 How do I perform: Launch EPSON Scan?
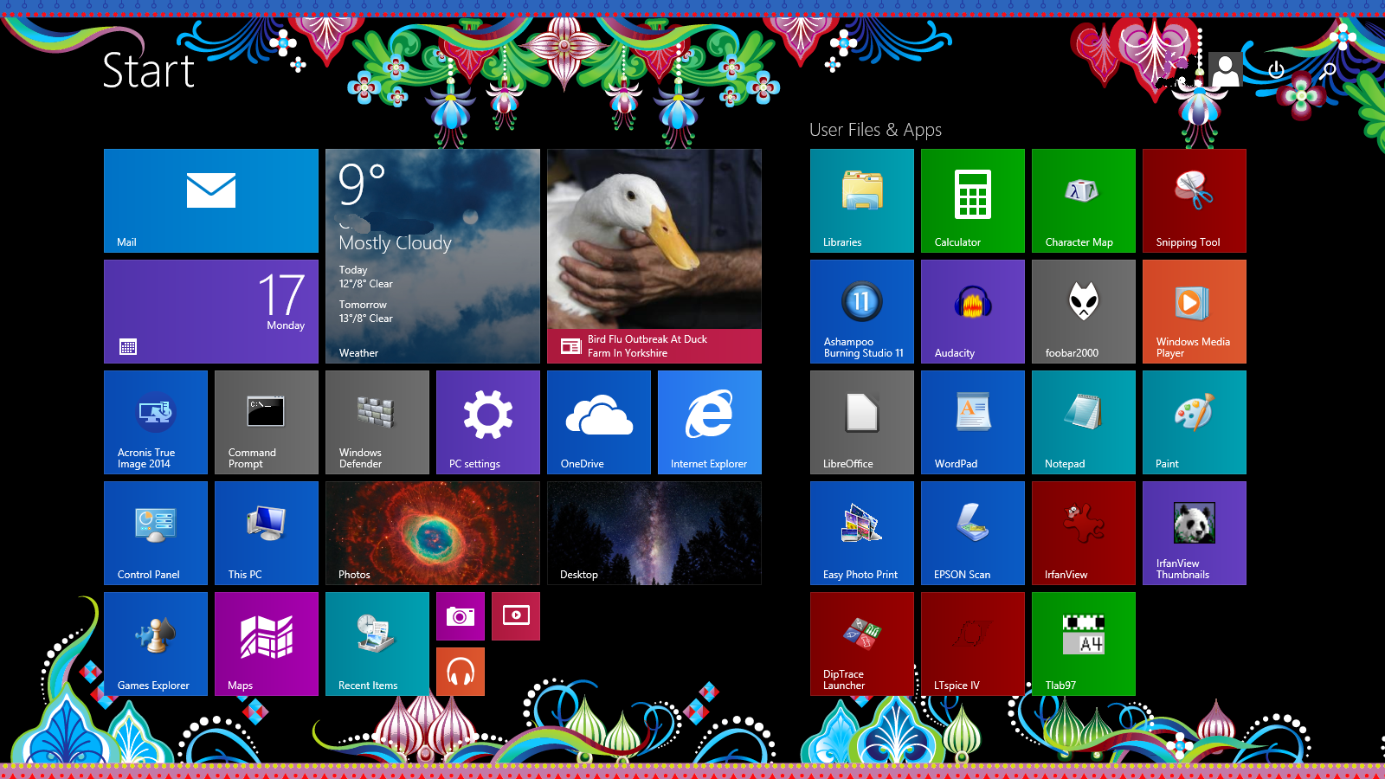973,533
